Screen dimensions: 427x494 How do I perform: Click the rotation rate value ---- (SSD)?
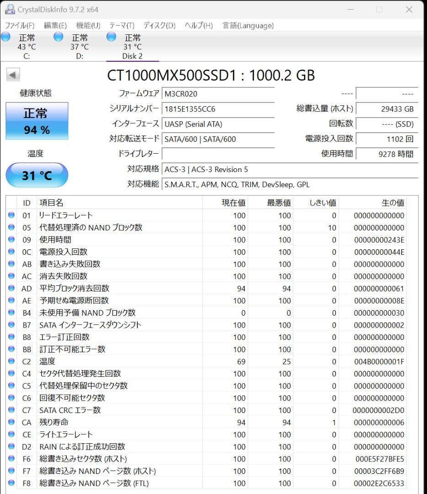click(387, 124)
